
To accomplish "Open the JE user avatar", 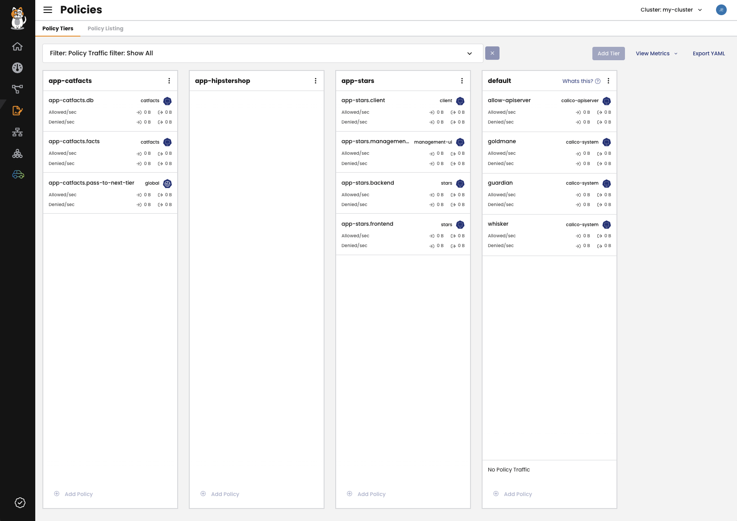I will pos(721,10).
